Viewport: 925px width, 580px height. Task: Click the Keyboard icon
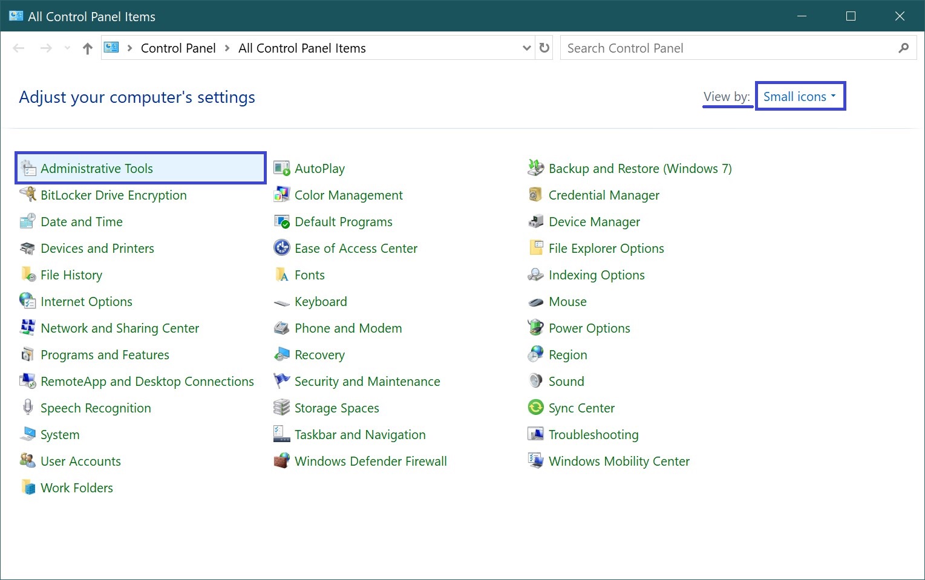click(282, 302)
